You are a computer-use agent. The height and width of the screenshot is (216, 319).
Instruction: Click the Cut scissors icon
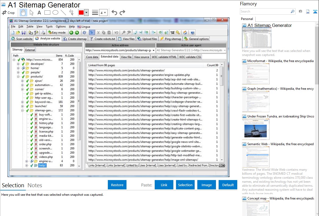(98, 32)
